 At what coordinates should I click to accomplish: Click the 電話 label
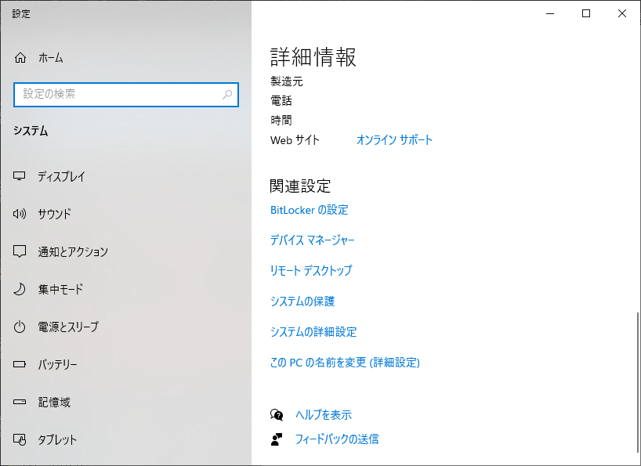pyautogui.click(x=281, y=100)
